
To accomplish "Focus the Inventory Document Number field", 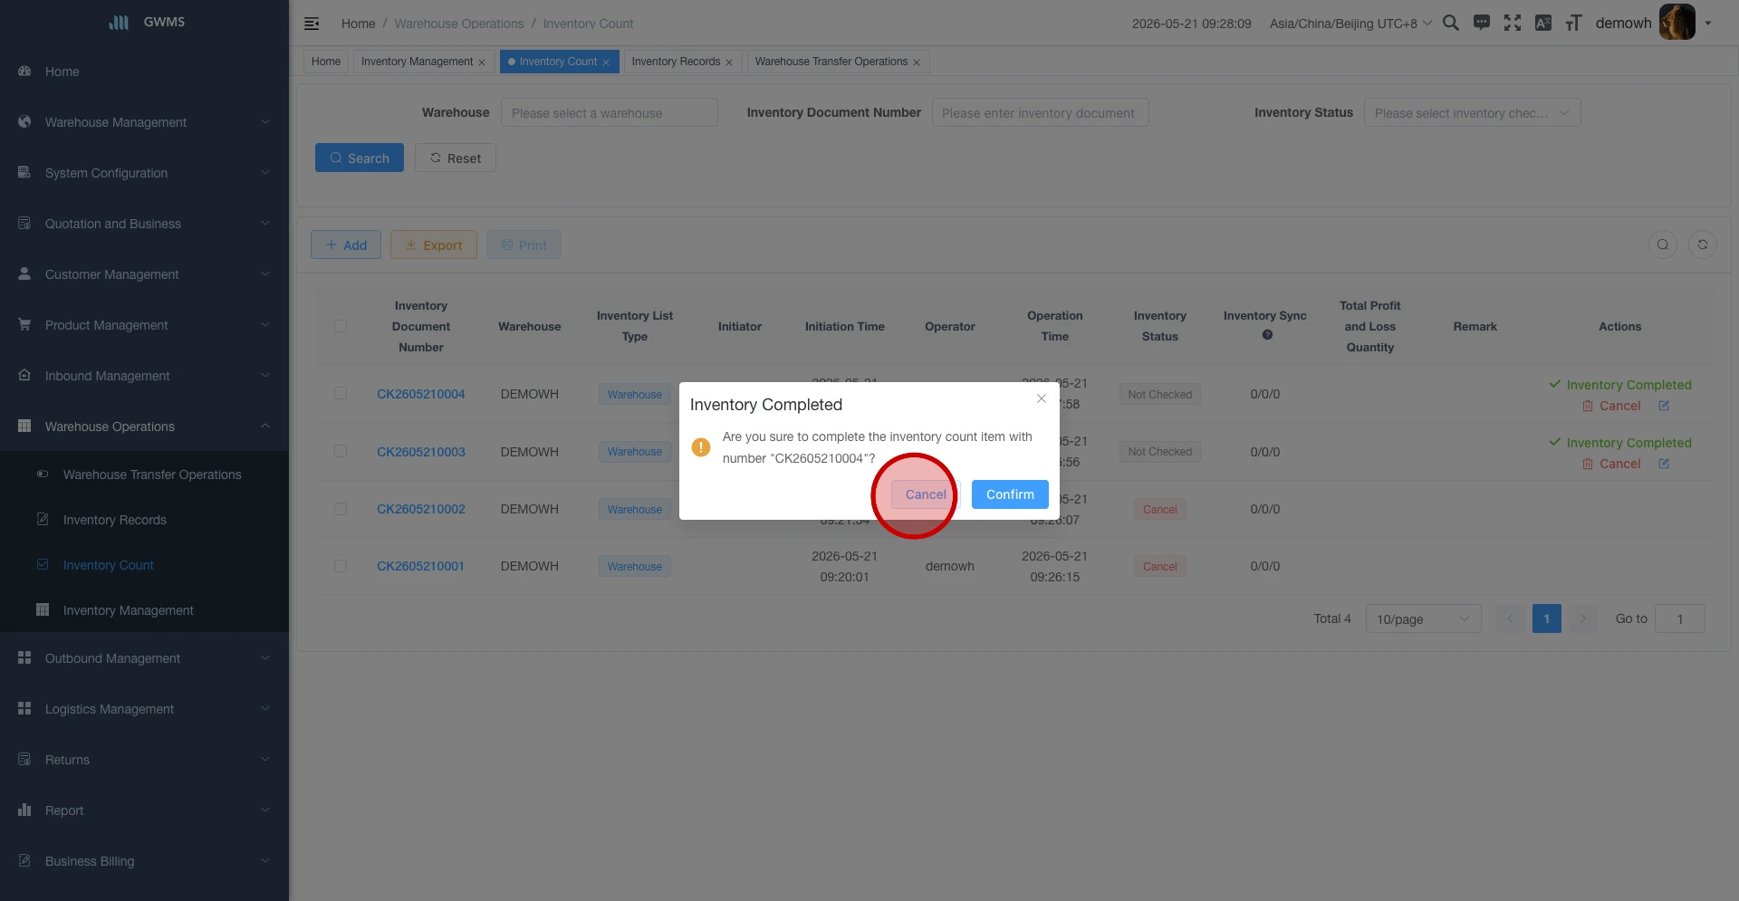I will tap(1041, 113).
